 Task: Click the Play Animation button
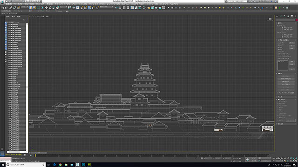[x=279, y=158]
